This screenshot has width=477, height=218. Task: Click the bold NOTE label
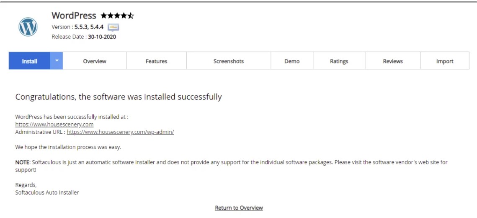pyautogui.click(x=23, y=162)
